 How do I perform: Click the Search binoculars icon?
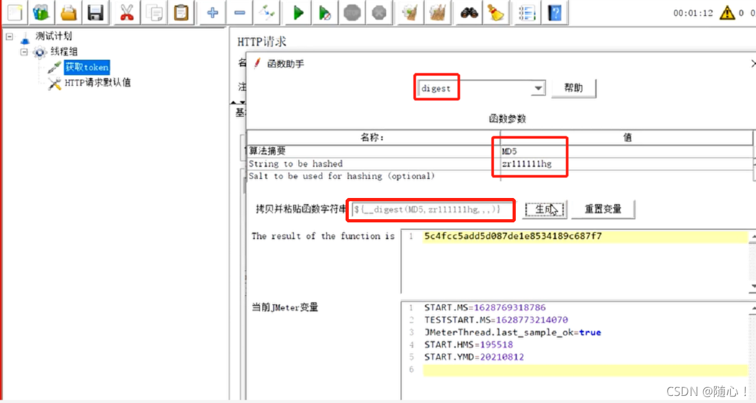(x=469, y=12)
